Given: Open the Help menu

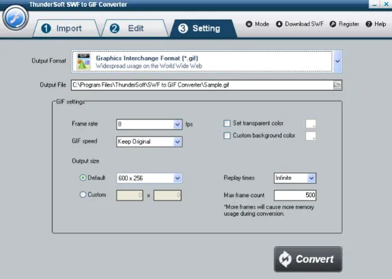Looking at the screenshot, I should click(x=376, y=24).
